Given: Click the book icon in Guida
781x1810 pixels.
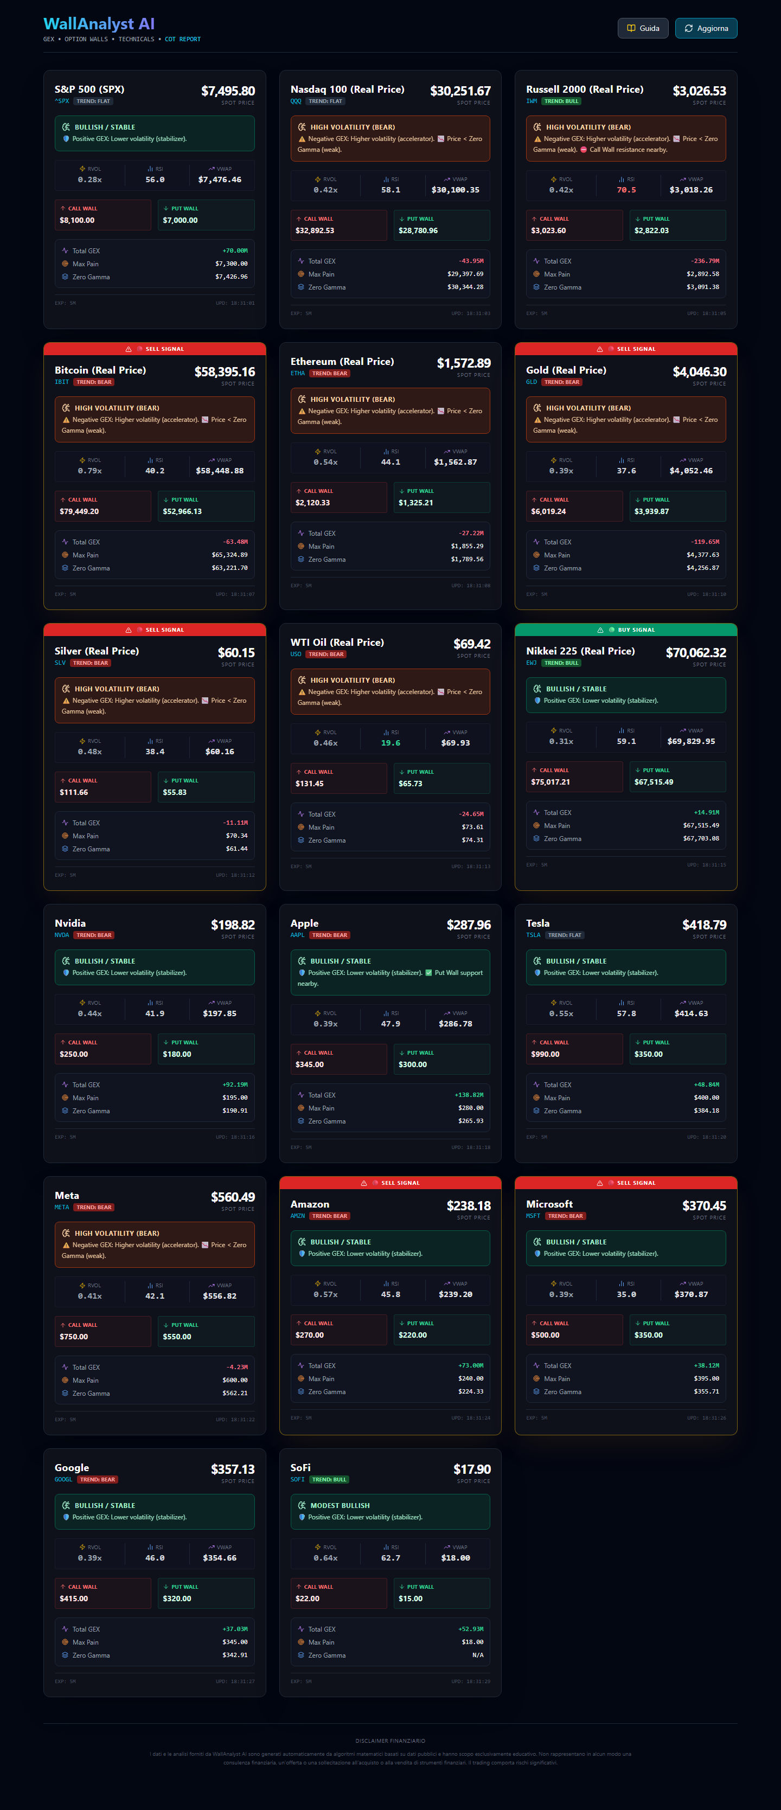Looking at the screenshot, I should click(631, 28).
